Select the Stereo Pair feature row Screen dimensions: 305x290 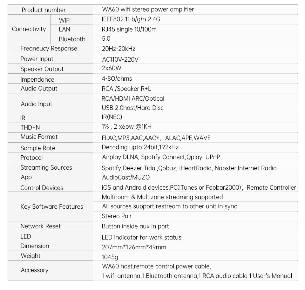195,216
